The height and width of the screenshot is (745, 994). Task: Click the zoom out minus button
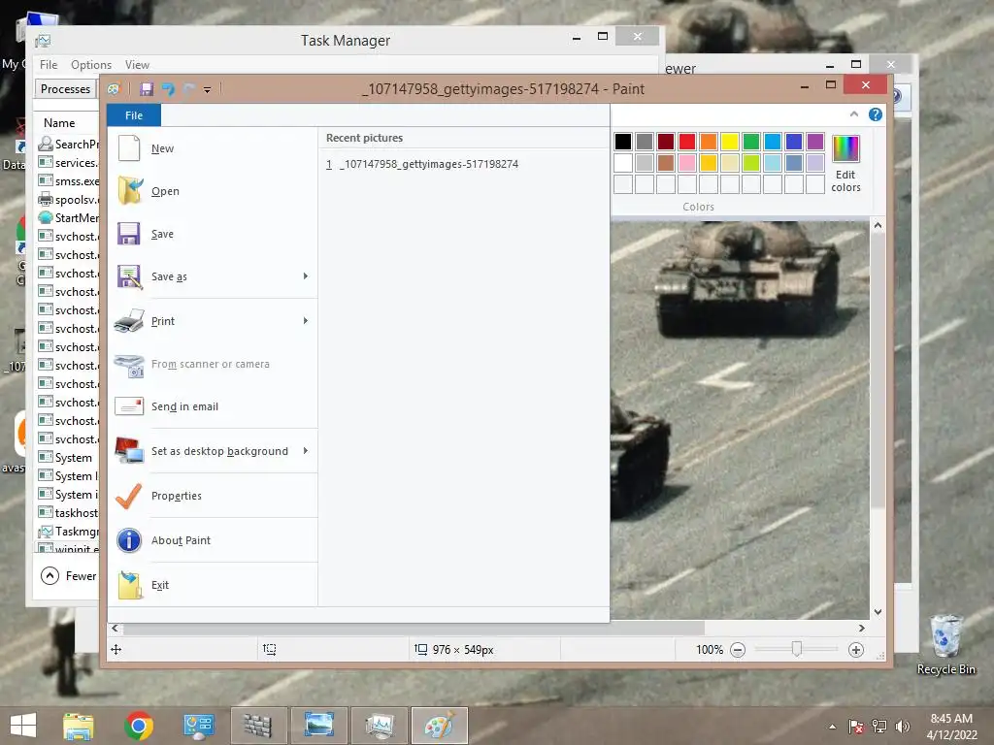(738, 650)
